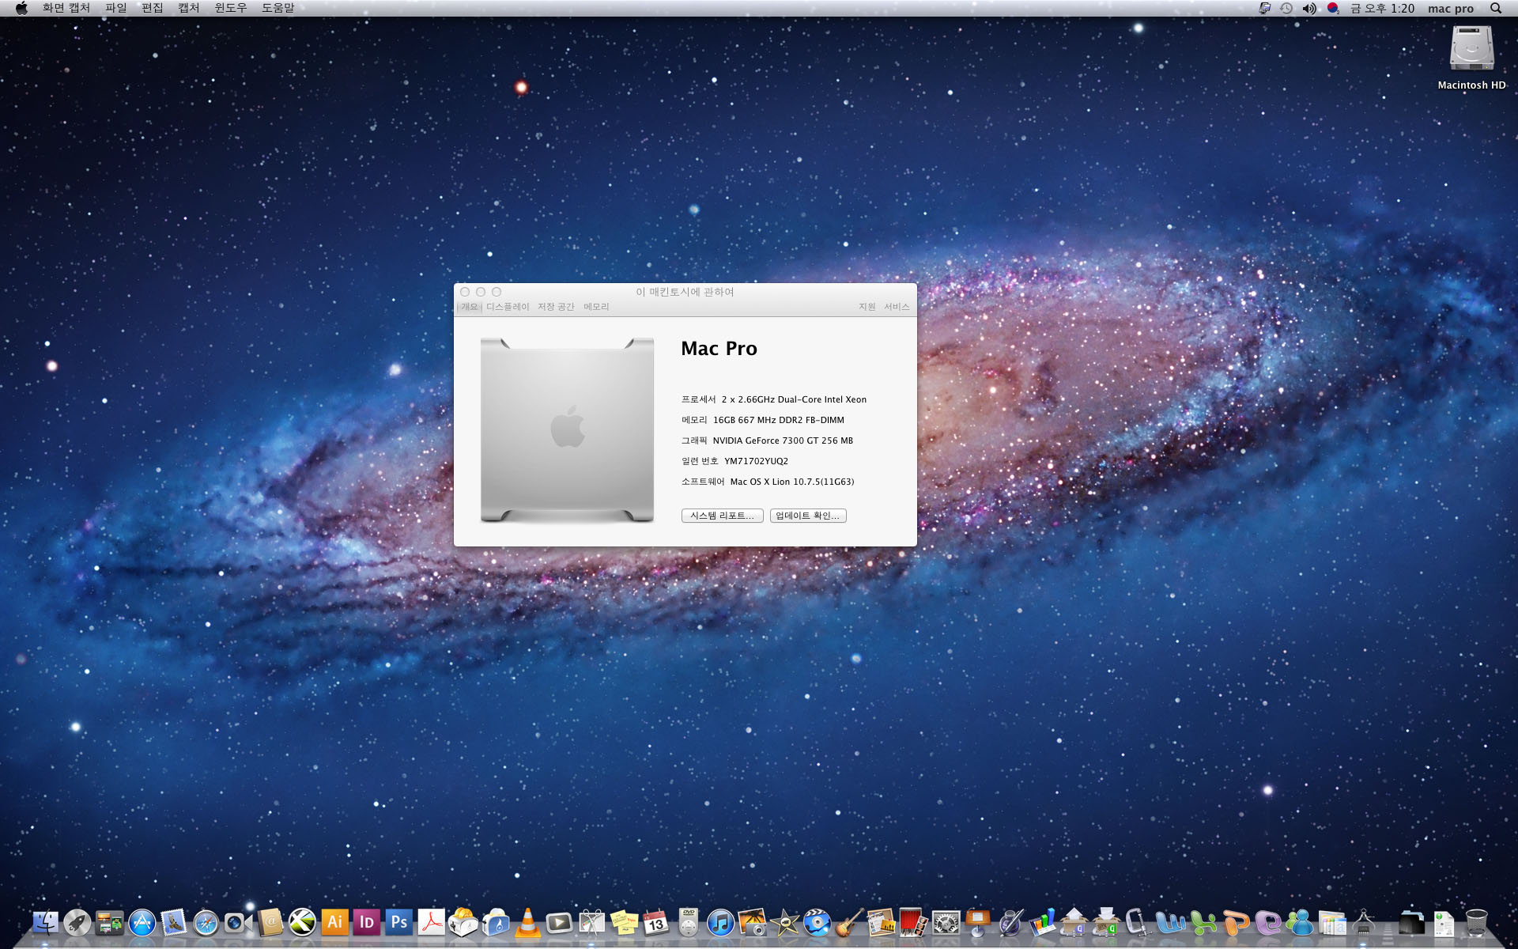Open the App Store dock icon
Viewport: 1518px width, 949px height.
tap(142, 922)
